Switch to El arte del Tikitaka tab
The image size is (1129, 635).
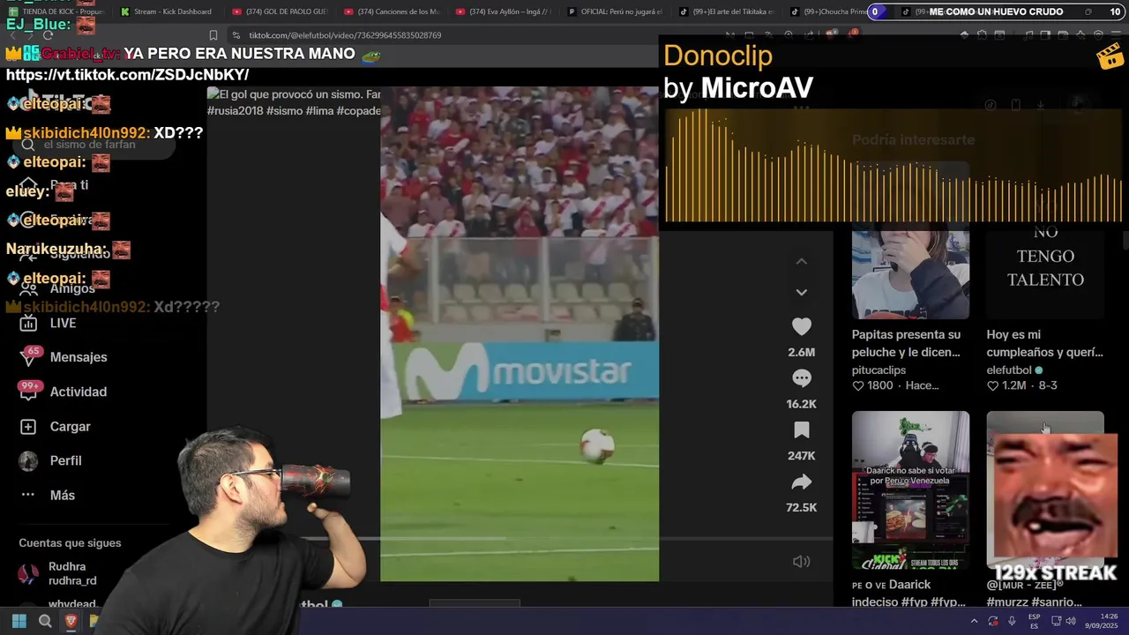729,11
